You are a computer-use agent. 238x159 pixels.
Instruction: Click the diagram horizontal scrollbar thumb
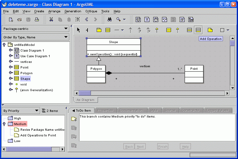coord(85,93)
